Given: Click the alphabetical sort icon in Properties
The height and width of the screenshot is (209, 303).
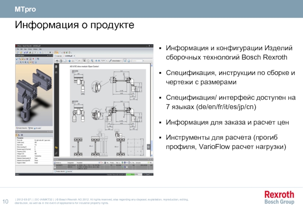Looking at the screenshot, I should click(19, 135).
